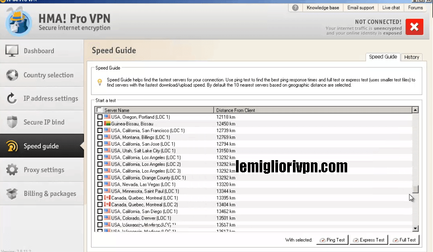Click the help question mark icon
Screen dimensions: 433x252
tap(295, 8)
